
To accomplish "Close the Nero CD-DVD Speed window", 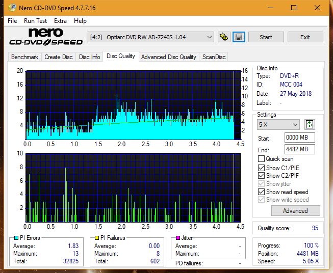I will pos(317,8).
